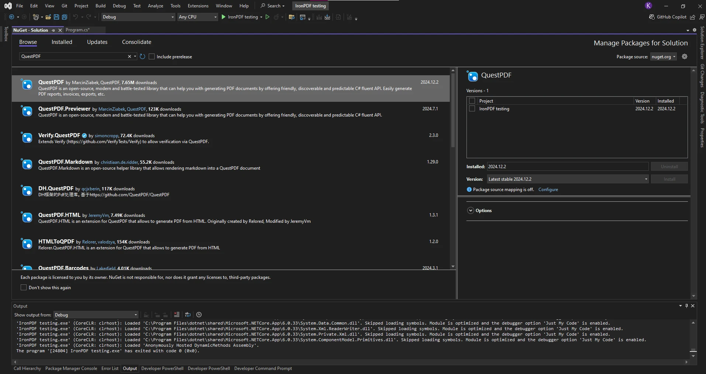This screenshot has height=374, width=706.
Task: Click the christiaan.de.ridder author link
Action: 119,162
